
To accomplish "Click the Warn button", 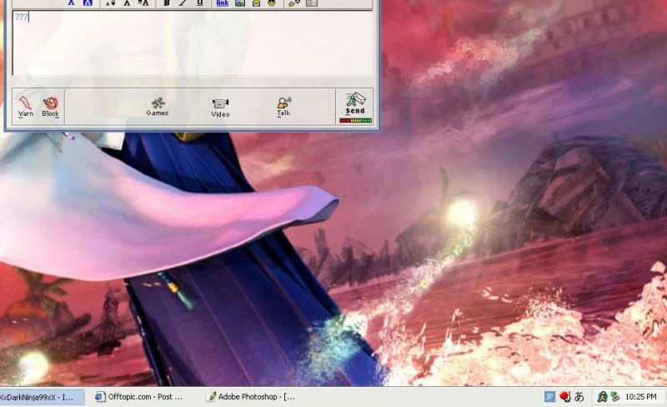I will tap(26, 107).
